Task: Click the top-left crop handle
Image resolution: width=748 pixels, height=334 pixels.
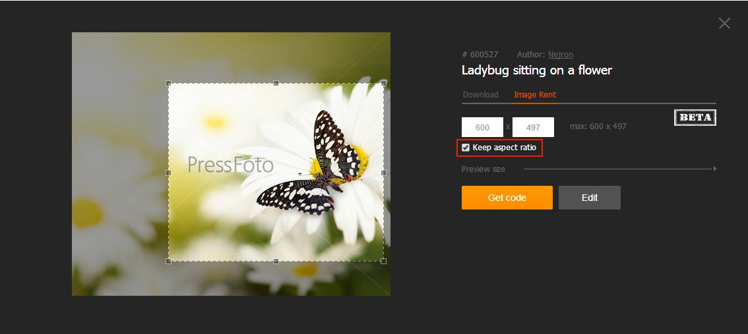Action: (x=168, y=83)
